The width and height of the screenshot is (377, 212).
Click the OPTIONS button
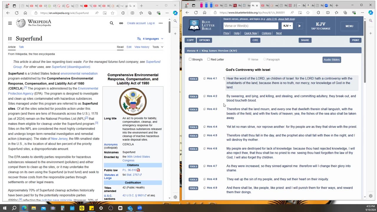[x=204, y=40]
